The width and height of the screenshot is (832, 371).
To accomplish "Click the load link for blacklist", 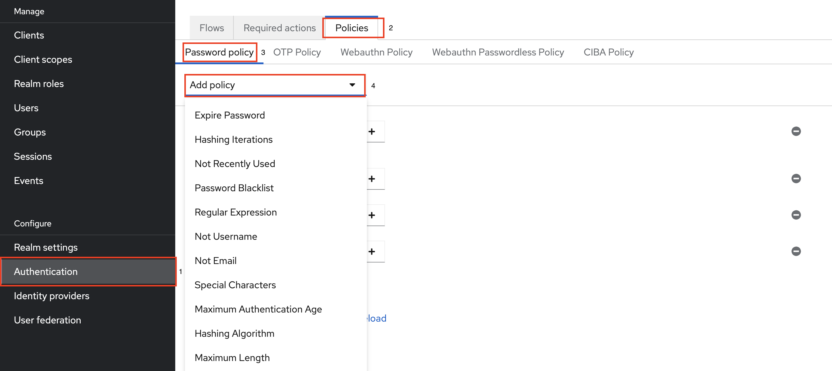I will (x=377, y=317).
